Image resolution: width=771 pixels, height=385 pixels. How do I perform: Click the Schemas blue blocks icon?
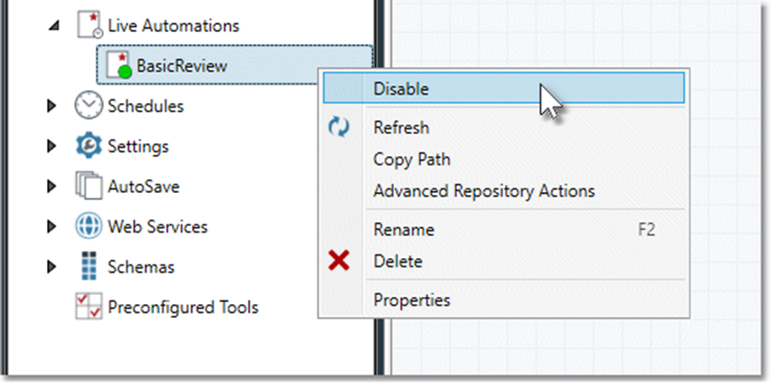(88, 267)
